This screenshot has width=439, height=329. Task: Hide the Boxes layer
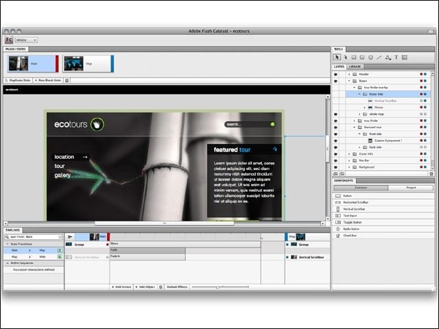(335, 81)
